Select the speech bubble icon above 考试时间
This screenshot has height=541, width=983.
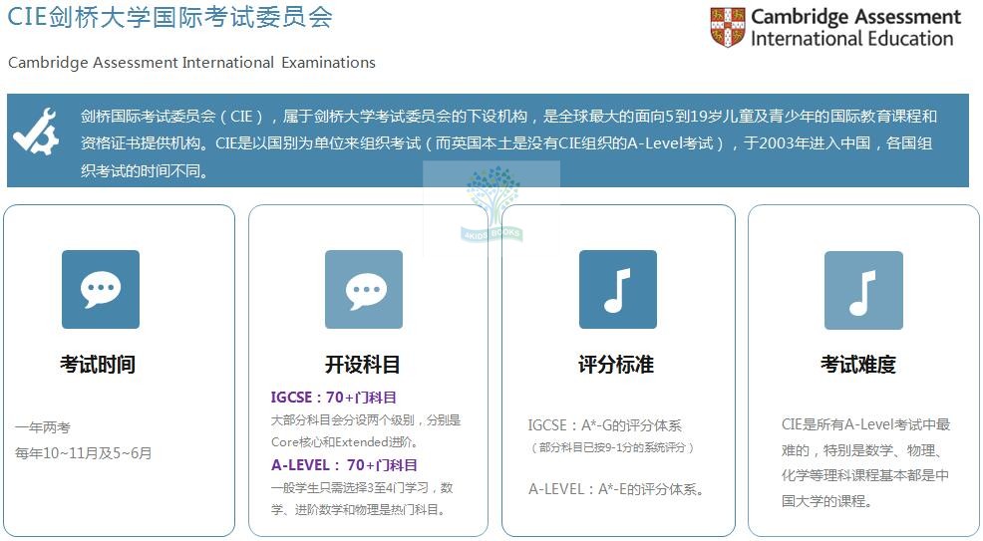101,289
